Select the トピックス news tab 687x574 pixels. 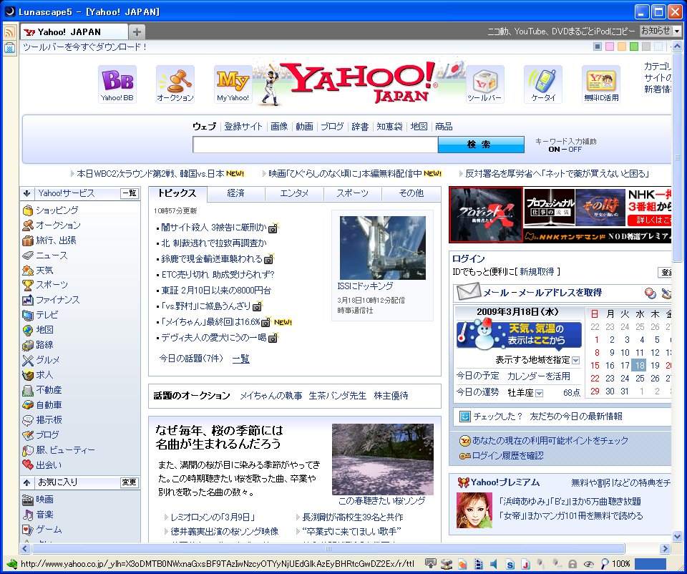[x=177, y=193]
